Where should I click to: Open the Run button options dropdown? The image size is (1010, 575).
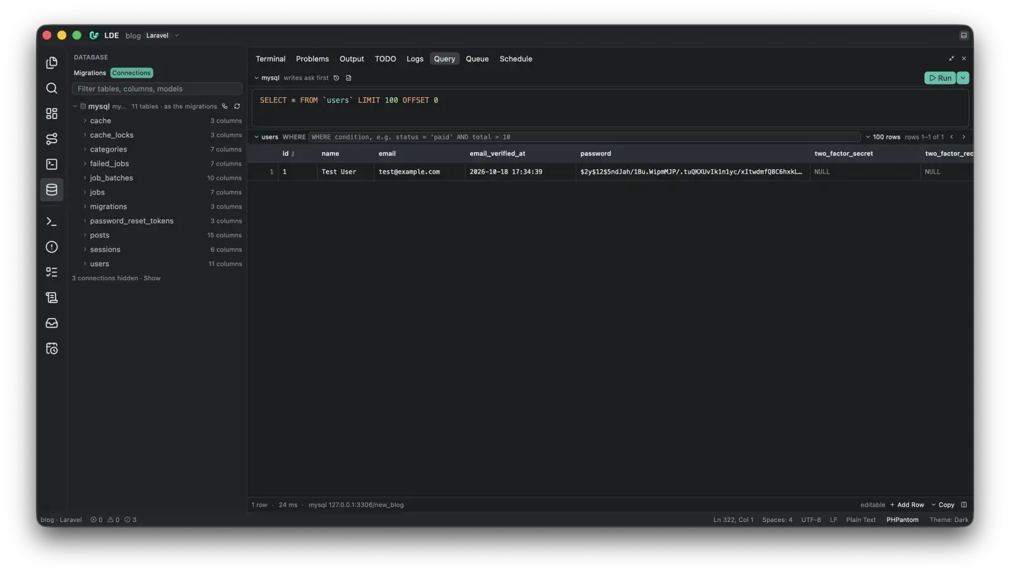[963, 78]
